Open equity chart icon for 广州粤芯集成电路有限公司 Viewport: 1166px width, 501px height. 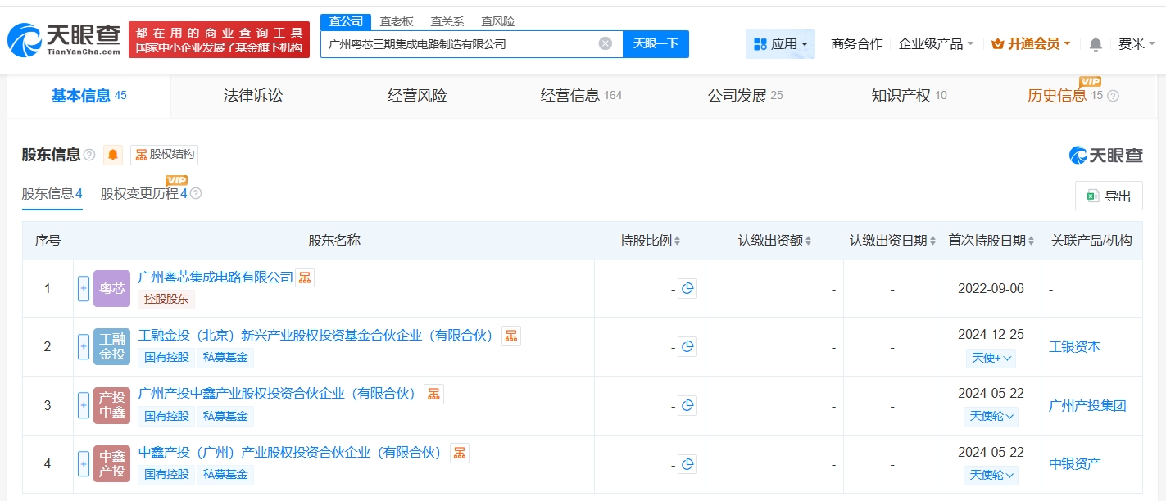click(305, 278)
